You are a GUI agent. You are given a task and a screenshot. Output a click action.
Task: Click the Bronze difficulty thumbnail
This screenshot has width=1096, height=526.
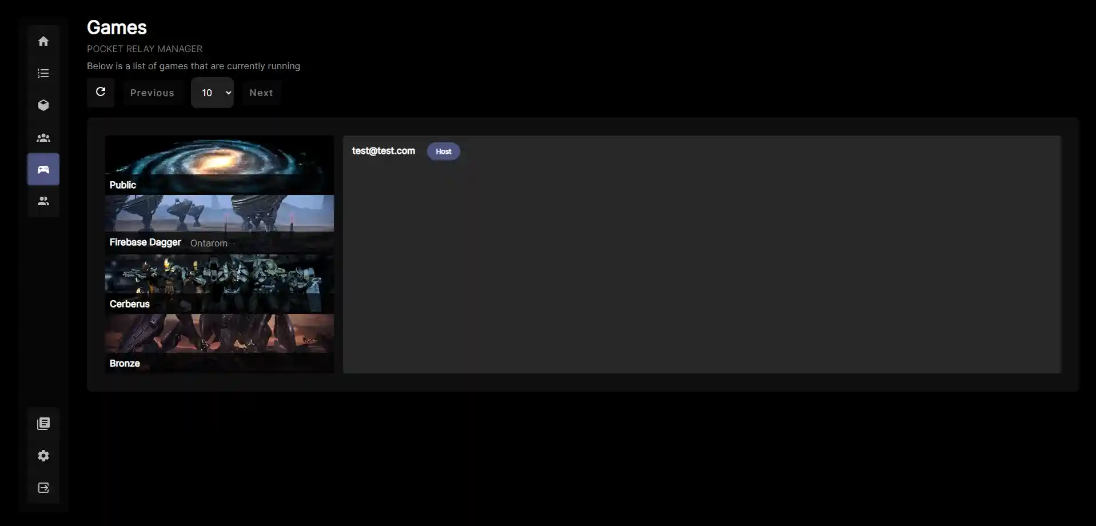[220, 342]
